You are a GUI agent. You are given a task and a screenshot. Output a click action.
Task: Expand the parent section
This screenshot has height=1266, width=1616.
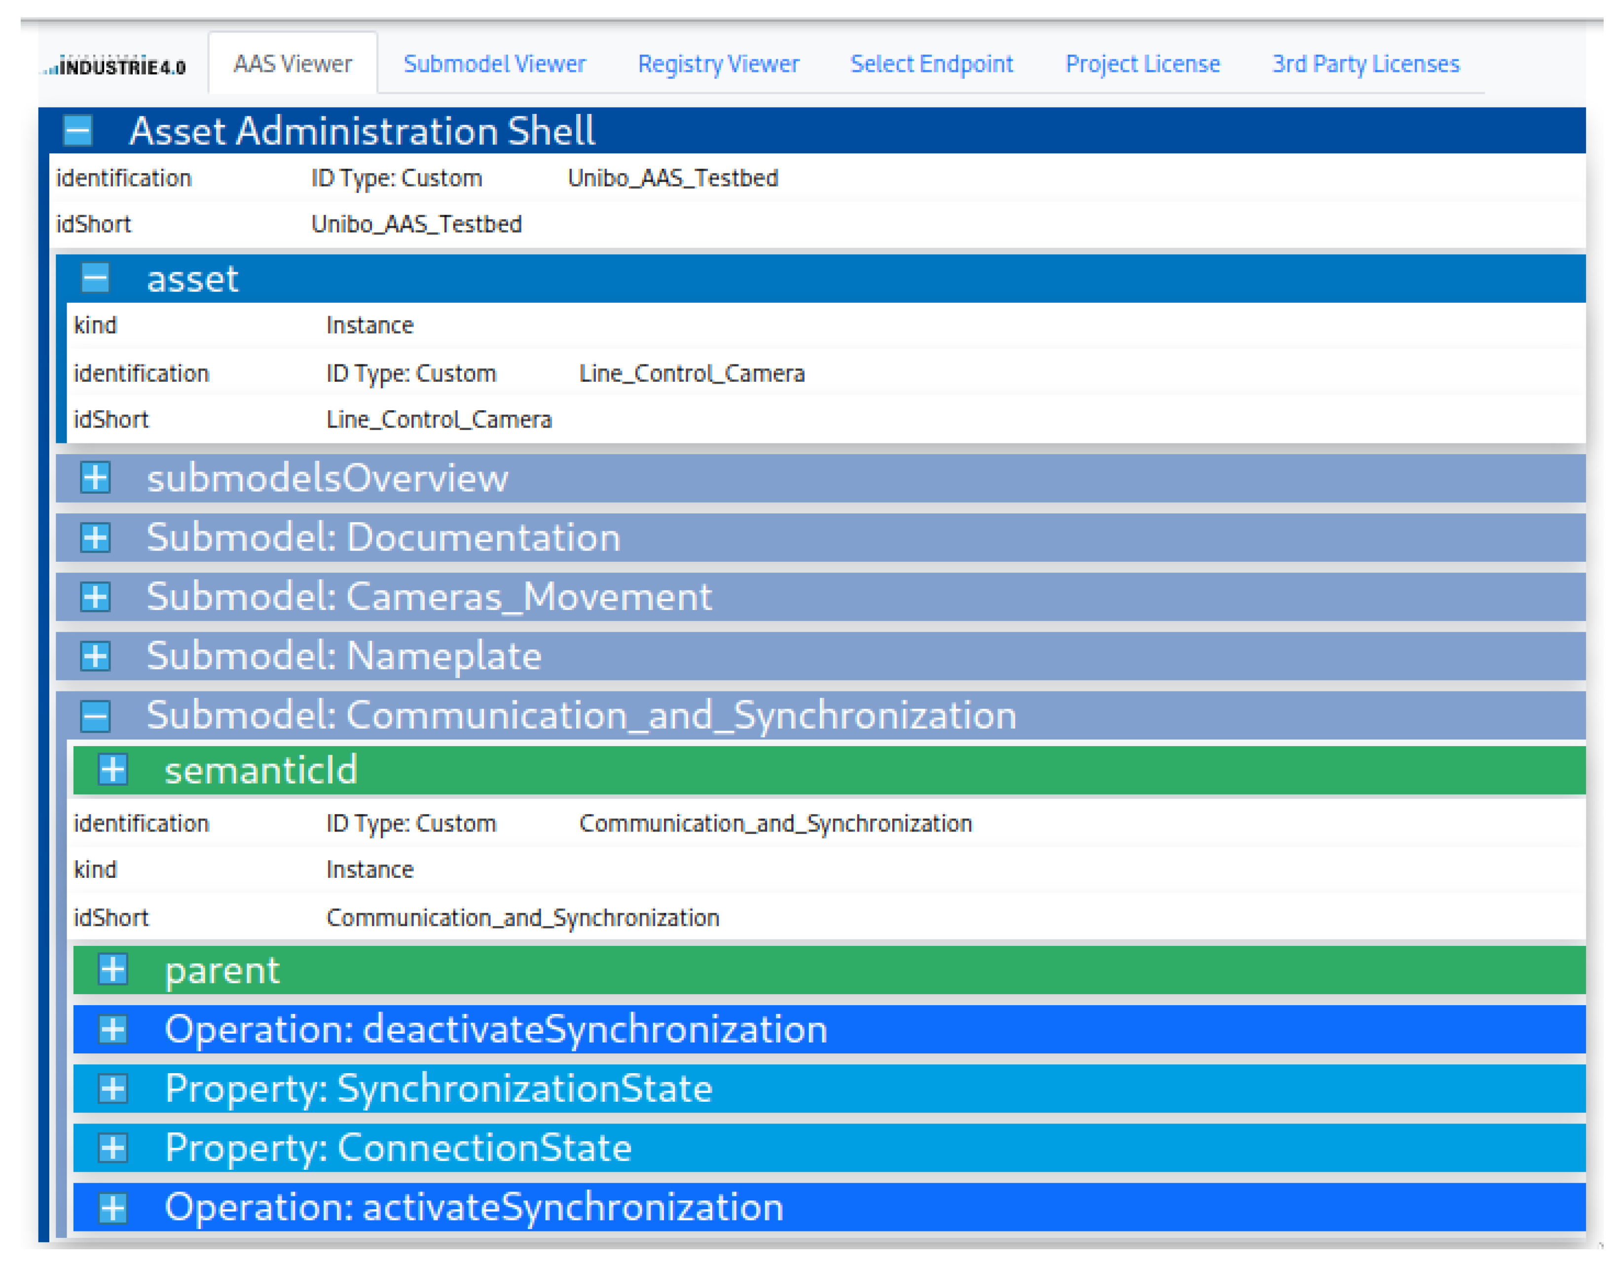[x=112, y=970]
